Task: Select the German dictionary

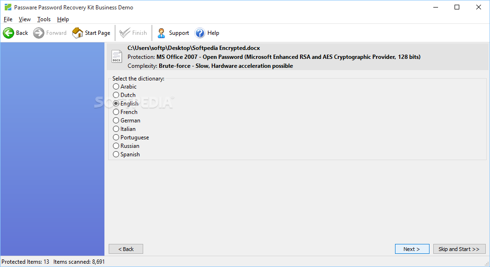Action: point(127,120)
